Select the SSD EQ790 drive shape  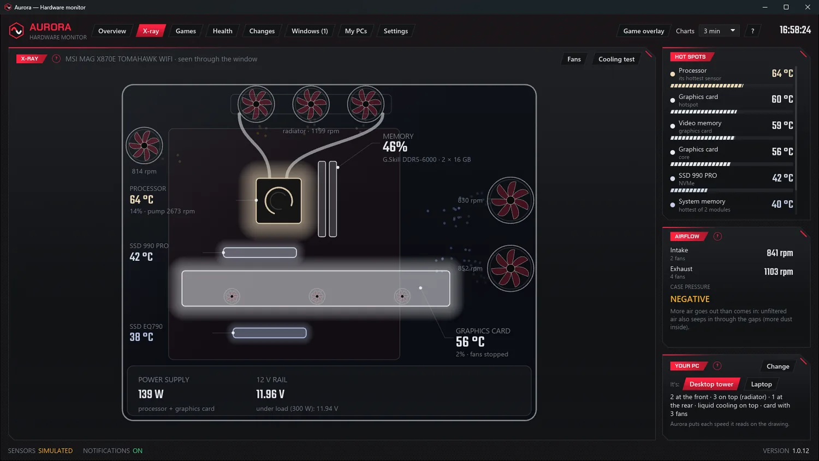(x=270, y=333)
